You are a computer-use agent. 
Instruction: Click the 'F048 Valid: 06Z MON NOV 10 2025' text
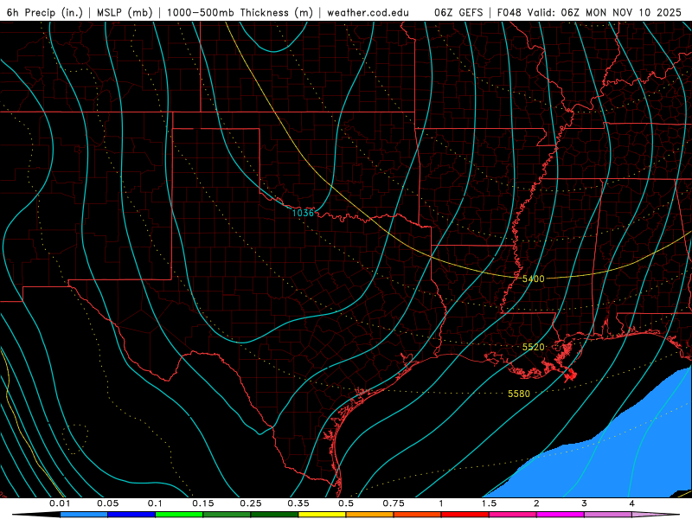tap(589, 12)
